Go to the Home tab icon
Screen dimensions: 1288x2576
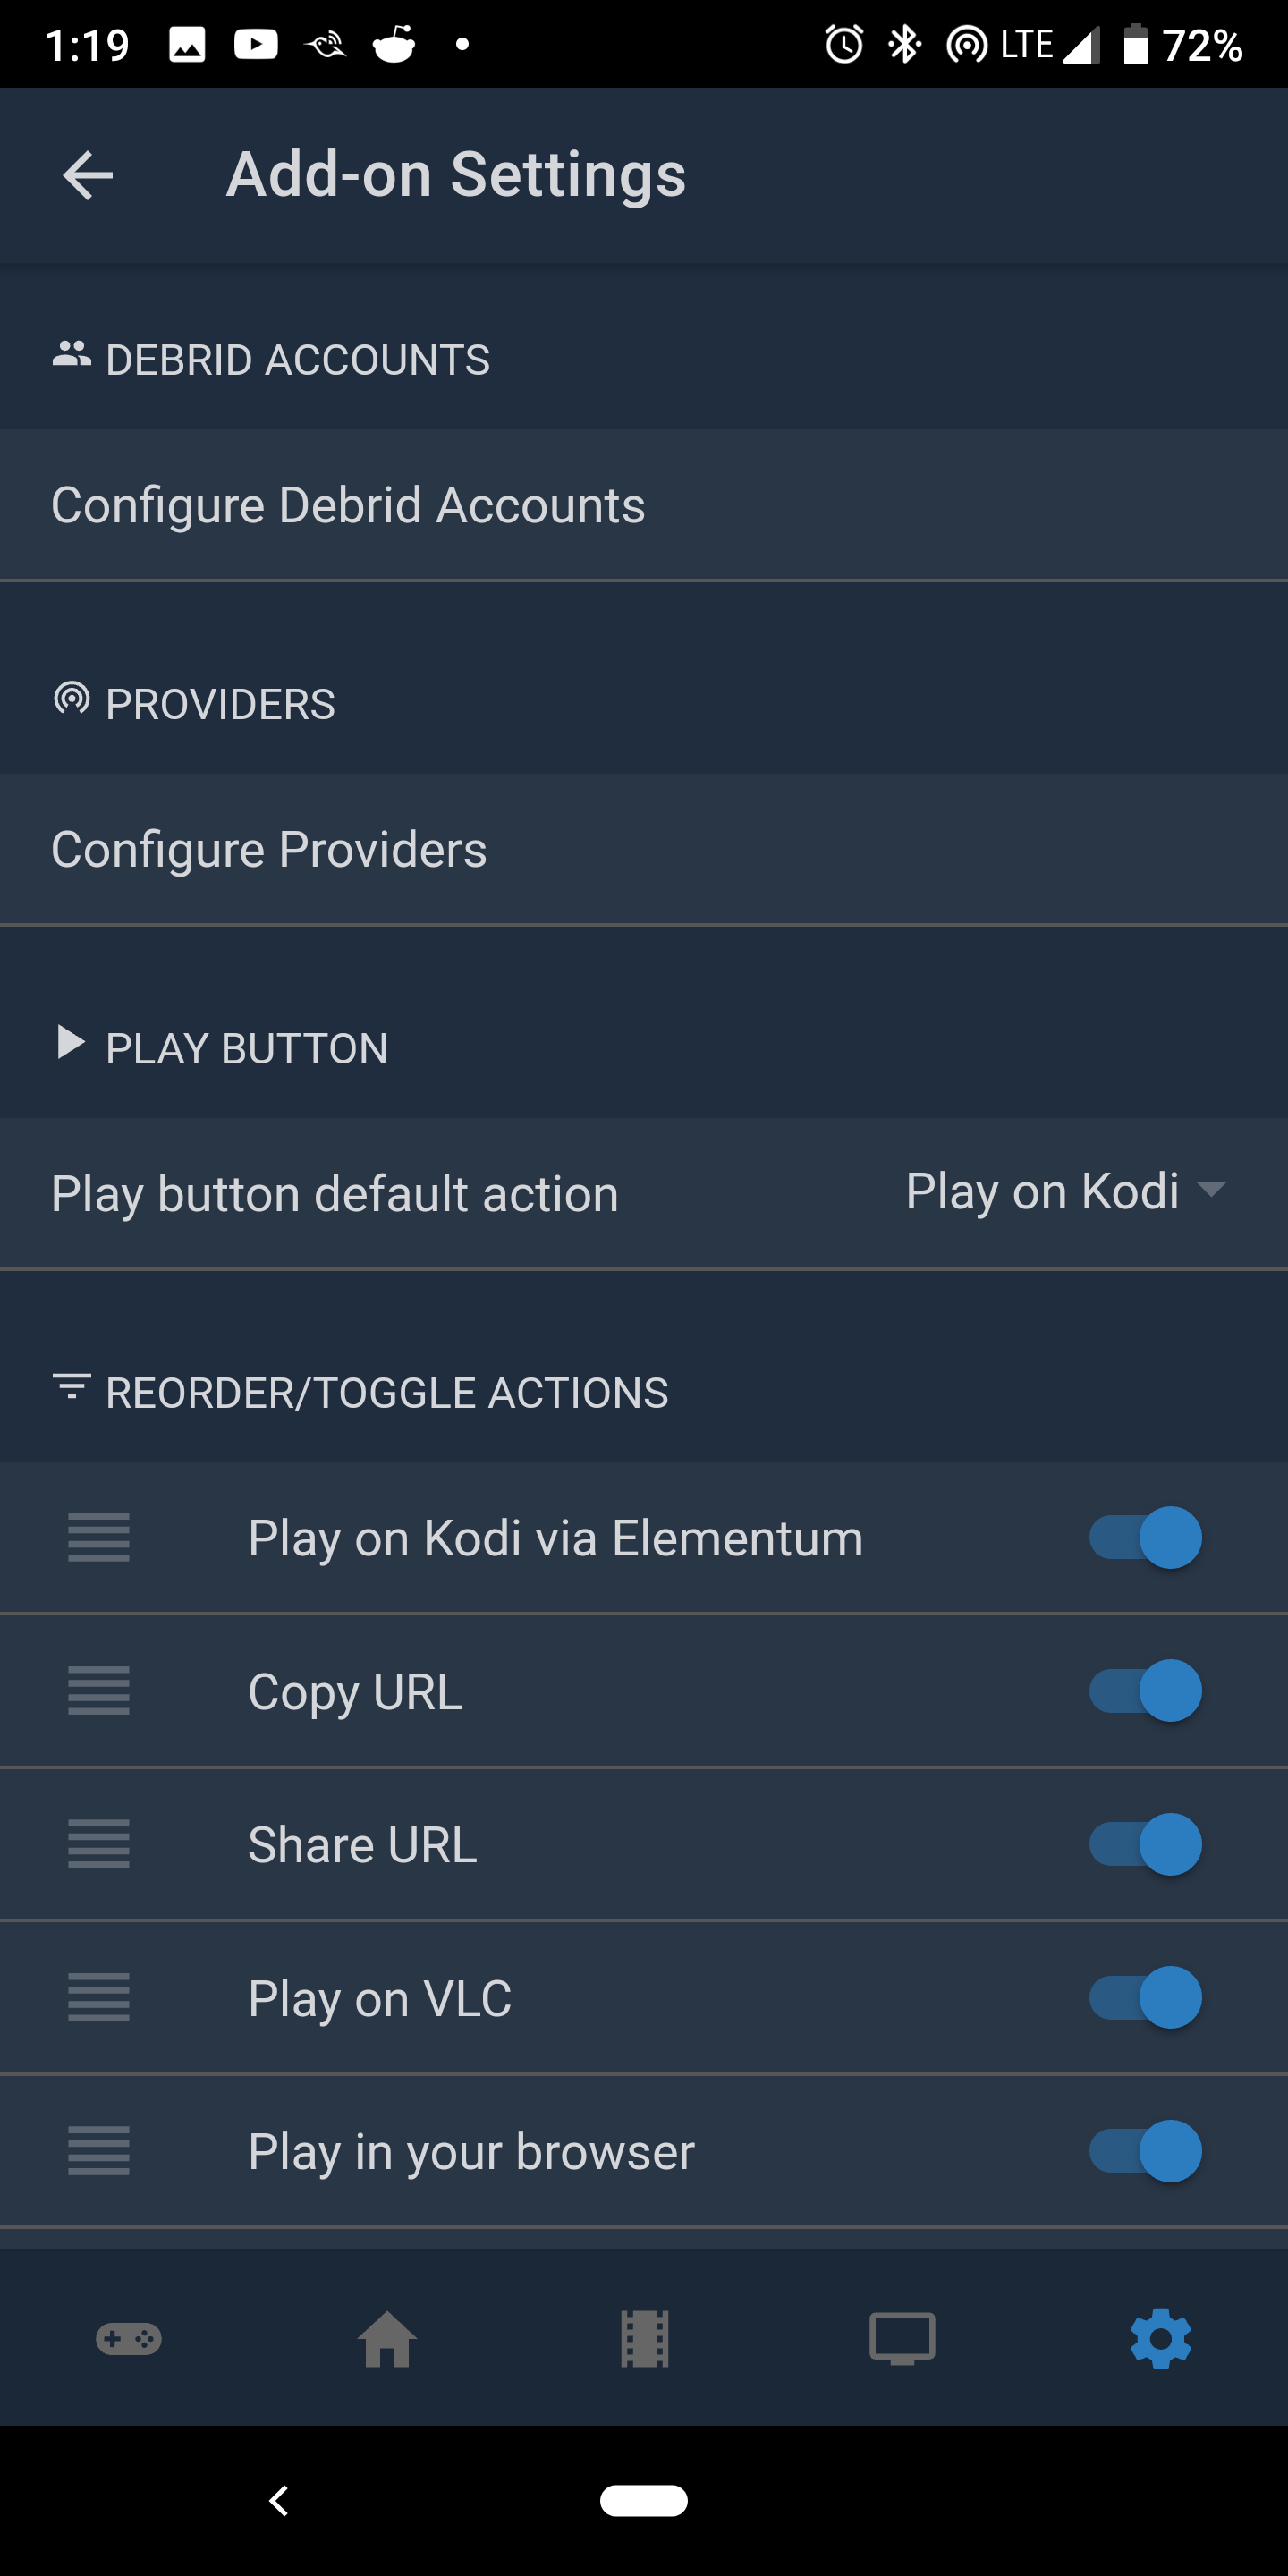pyautogui.click(x=387, y=2339)
